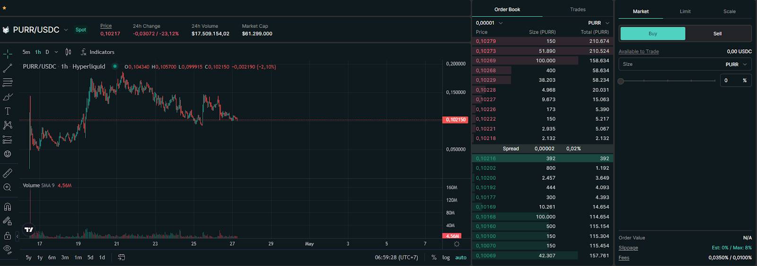
Task: Switch order side to Sell
Action: coord(718,34)
